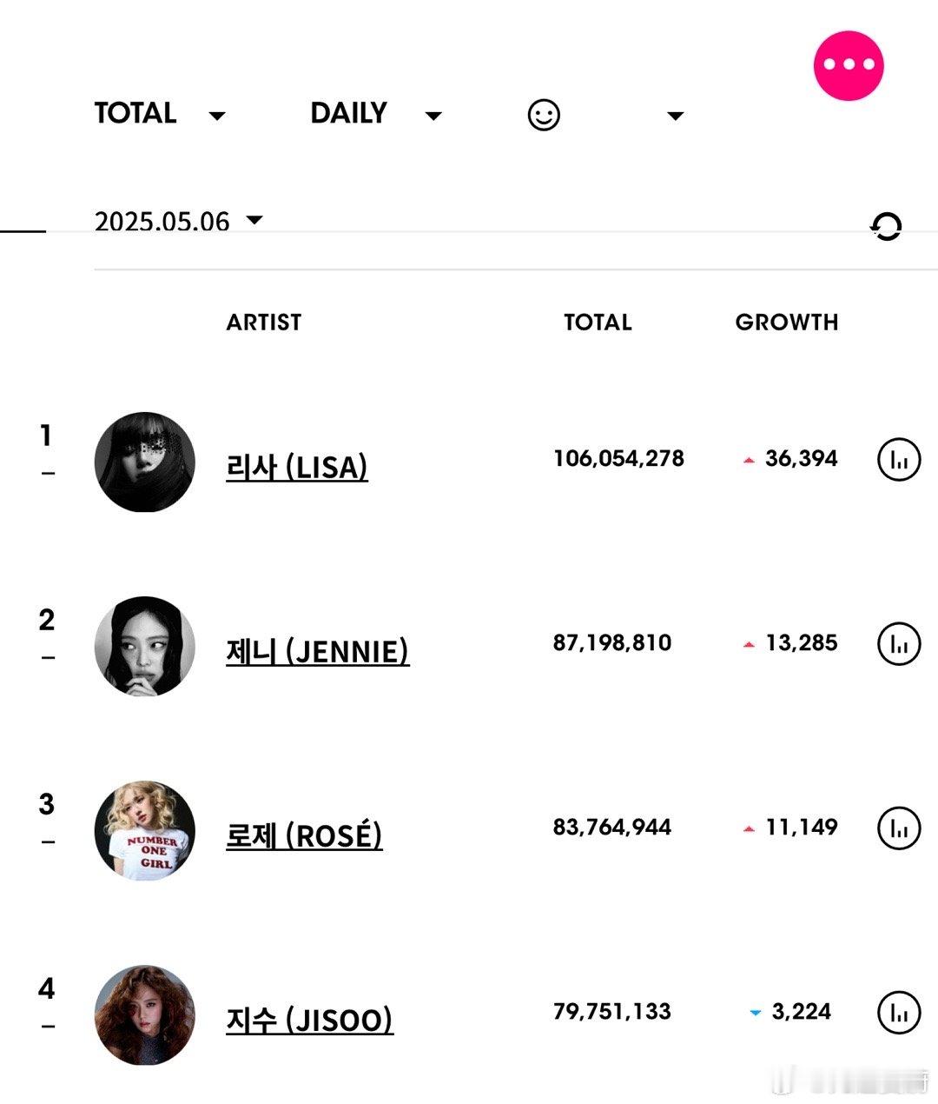This screenshot has height=1104, width=938.
Task: Click LISA's profile picture thumbnail
Action: [x=144, y=462]
